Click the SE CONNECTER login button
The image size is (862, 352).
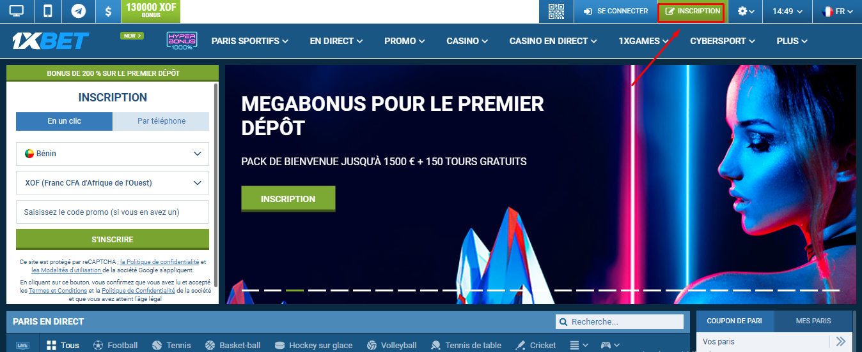pyautogui.click(x=615, y=11)
